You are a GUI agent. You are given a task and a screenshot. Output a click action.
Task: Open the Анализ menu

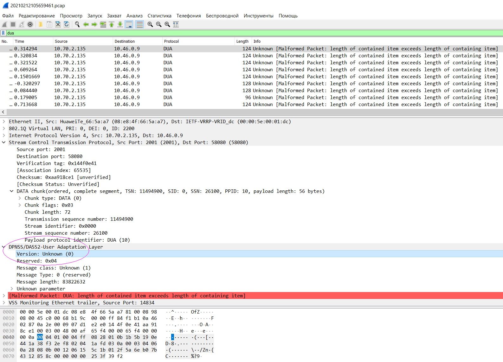click(x=134, y=16)
